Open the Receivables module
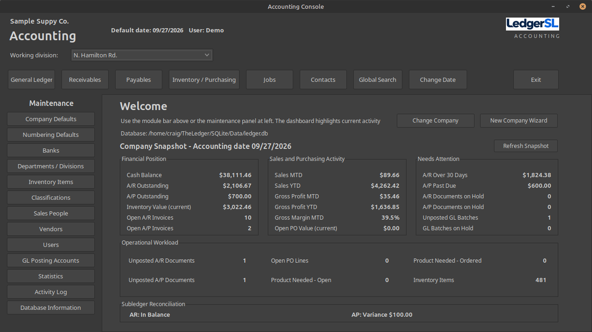 [x=85, y=80]
